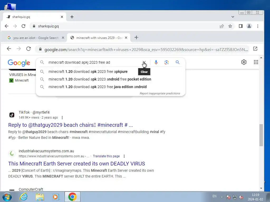
Task: Click the google.com/search URL field
Action: pyautogui.click(x=142, y=49)
